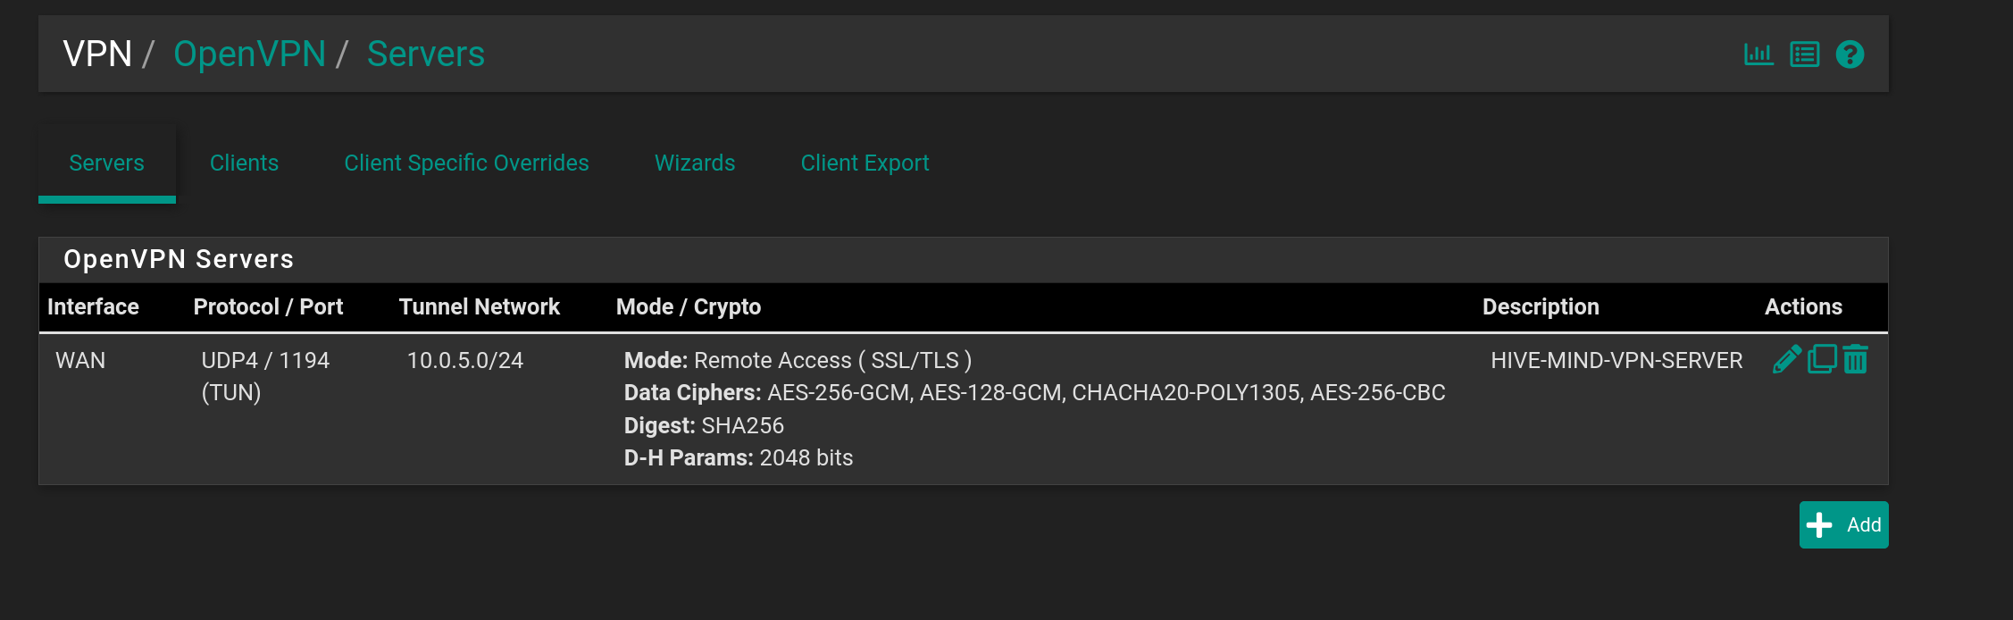Open the OpenVPN breadcrumb link
The height and width of the screenshot is (620, 2013).
250,54
